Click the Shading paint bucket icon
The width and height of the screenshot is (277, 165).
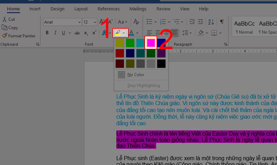tap(200, 33)
